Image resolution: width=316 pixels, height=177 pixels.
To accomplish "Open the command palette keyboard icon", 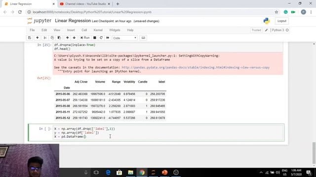I will [x=143, y=38].
